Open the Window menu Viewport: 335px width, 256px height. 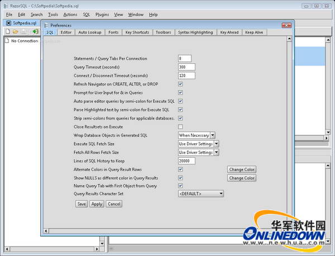coord(136,15)
